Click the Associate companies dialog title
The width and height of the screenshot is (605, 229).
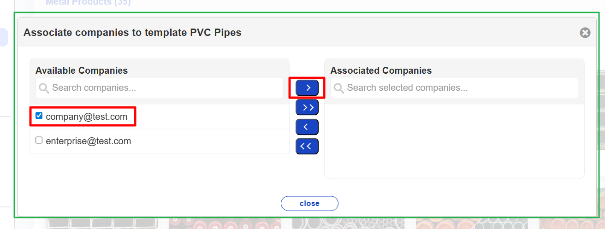132,32
